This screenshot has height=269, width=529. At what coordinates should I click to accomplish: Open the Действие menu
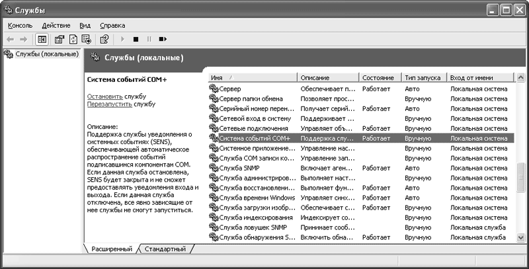coord(56,26)
